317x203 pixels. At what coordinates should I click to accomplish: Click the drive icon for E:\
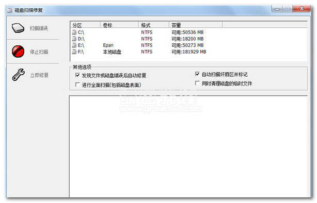point(74,45)
